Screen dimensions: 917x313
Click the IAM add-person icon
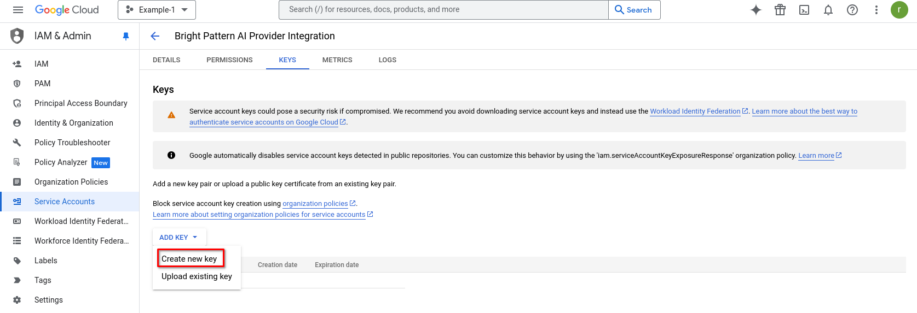point(17,64)
